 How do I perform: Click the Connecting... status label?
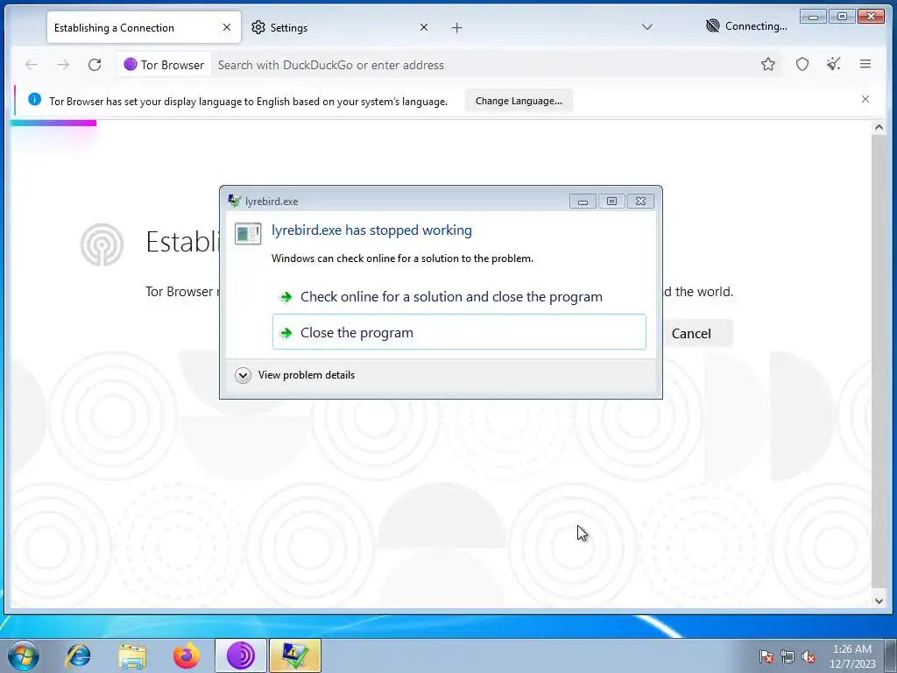click(x=756, y=25)
